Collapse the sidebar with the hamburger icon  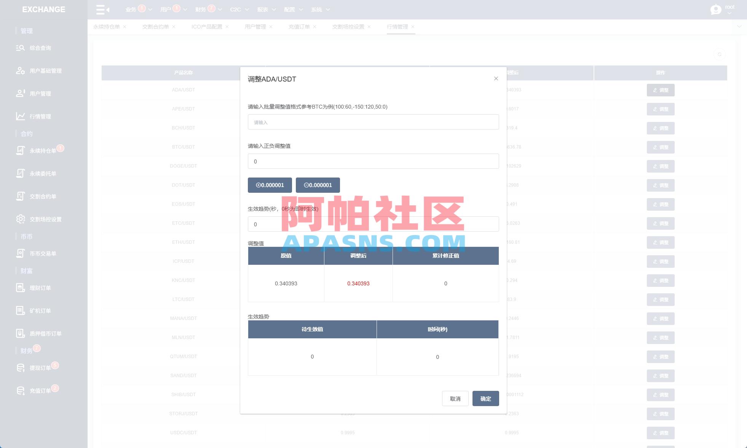[100, 10]
